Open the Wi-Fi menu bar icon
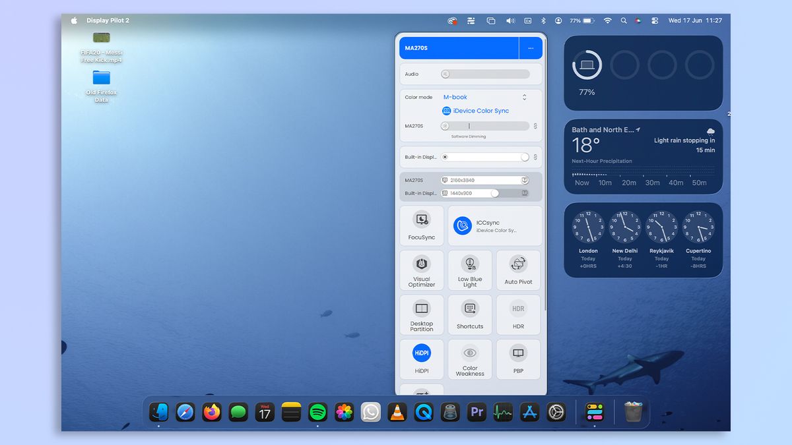 click(x=607, y=20)
